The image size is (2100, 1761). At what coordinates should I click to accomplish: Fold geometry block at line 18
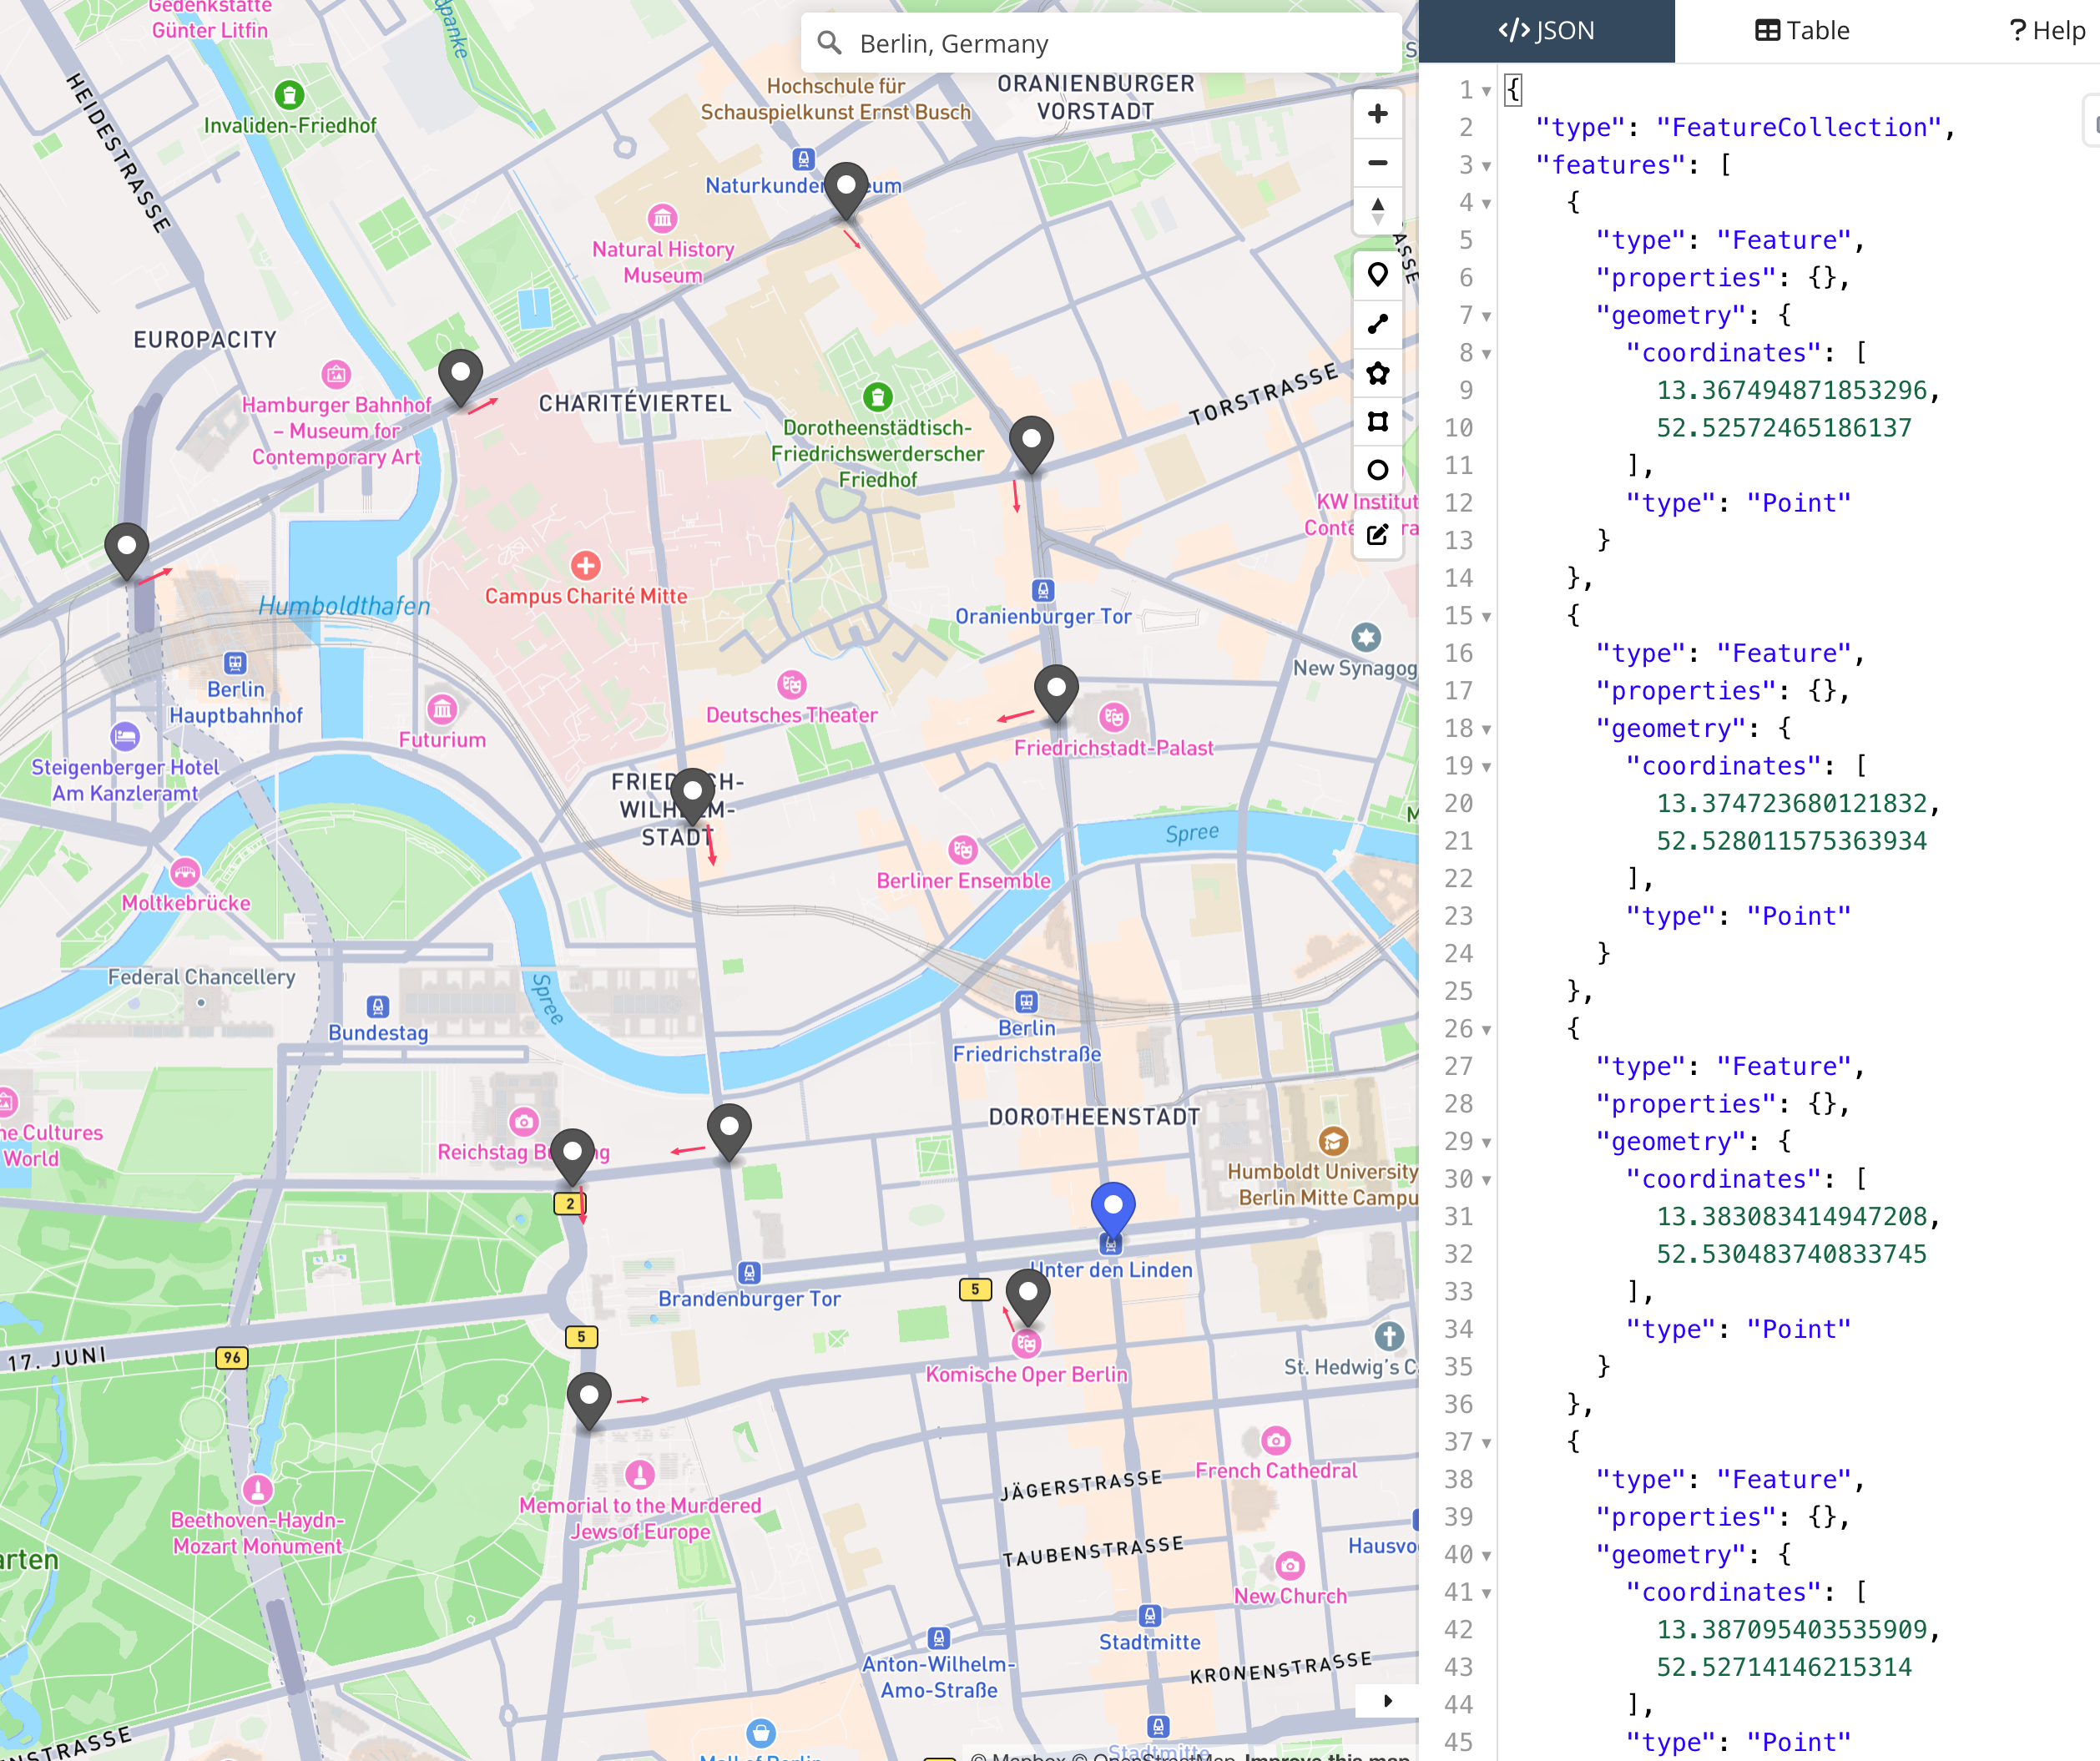[1486, 730]
